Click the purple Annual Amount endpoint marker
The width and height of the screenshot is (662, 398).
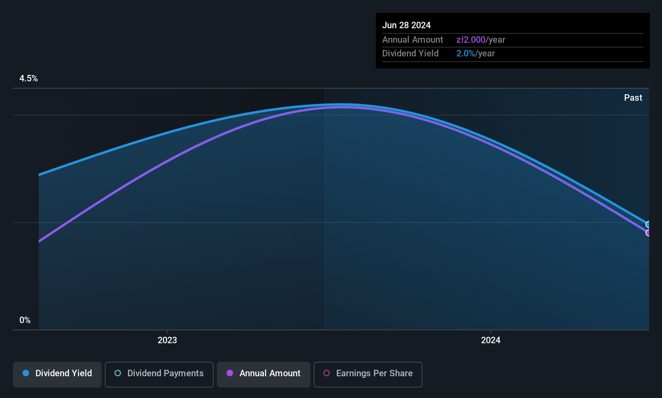point(648,233)
